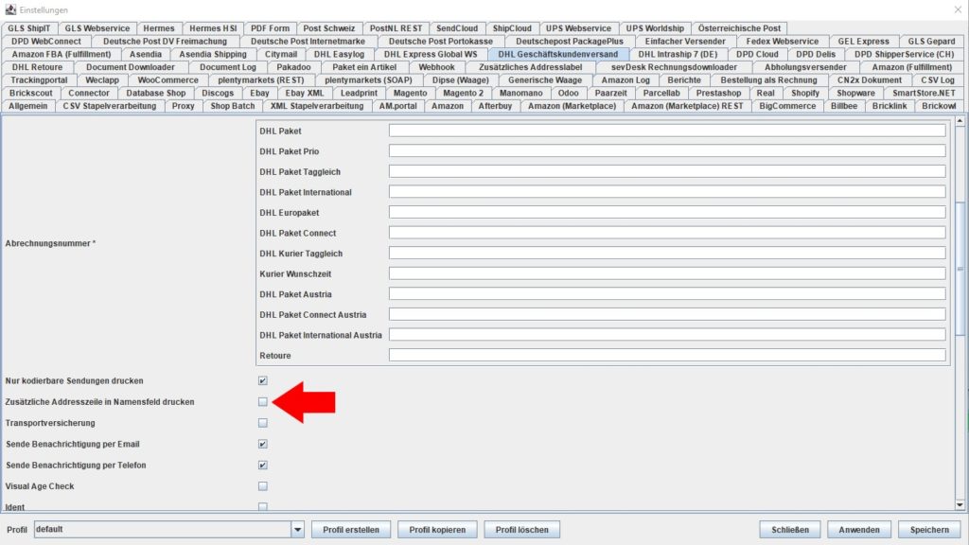Click the Profil löschen button
The width and height of the screenshot is (969, 545).
522,530
